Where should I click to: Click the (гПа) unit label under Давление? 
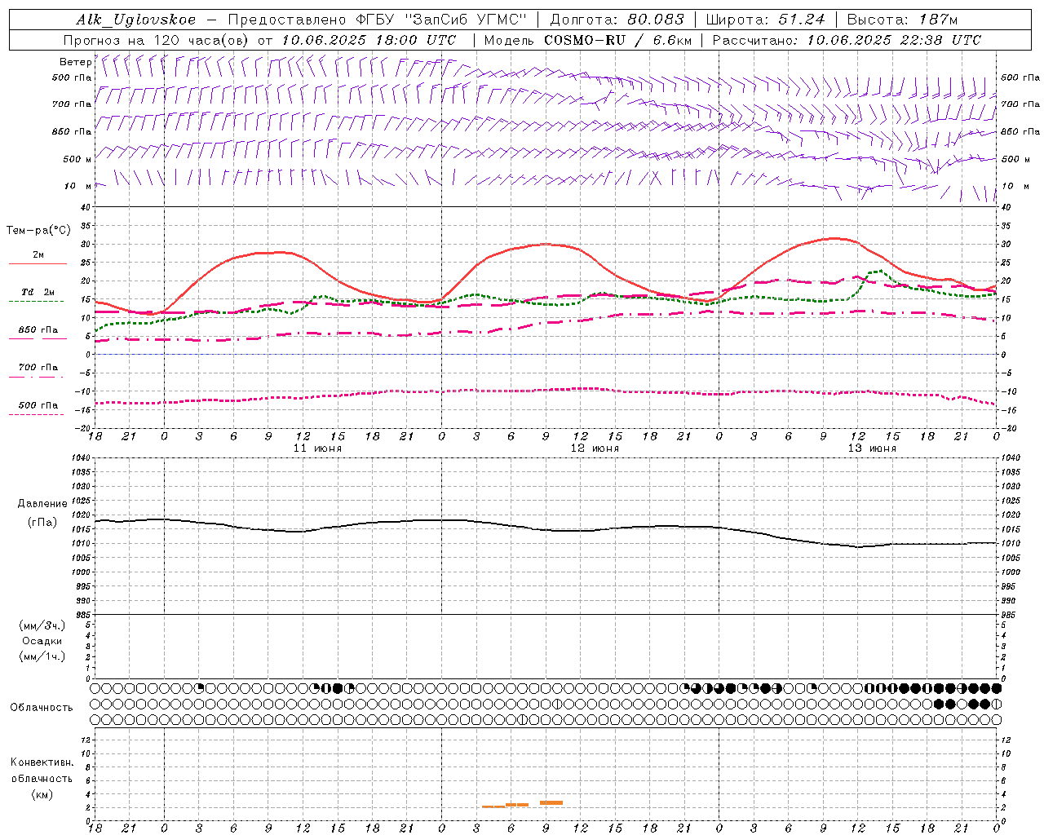coord(42,522)
